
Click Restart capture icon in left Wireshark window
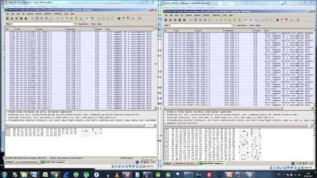pos(26,19)
